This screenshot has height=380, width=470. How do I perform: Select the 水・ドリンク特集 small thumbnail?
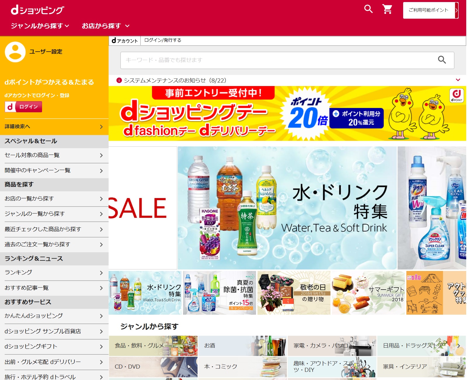pos(145,293)
